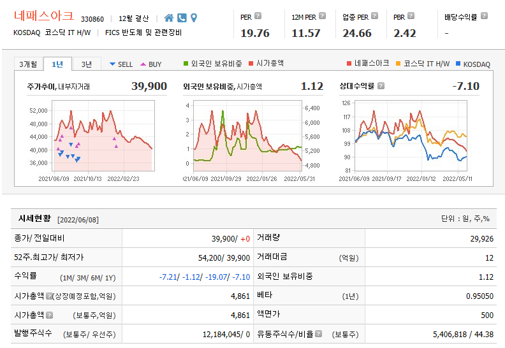Select the 3개월 chart period tab
This screenshot has height=348, width=505.
28,64
